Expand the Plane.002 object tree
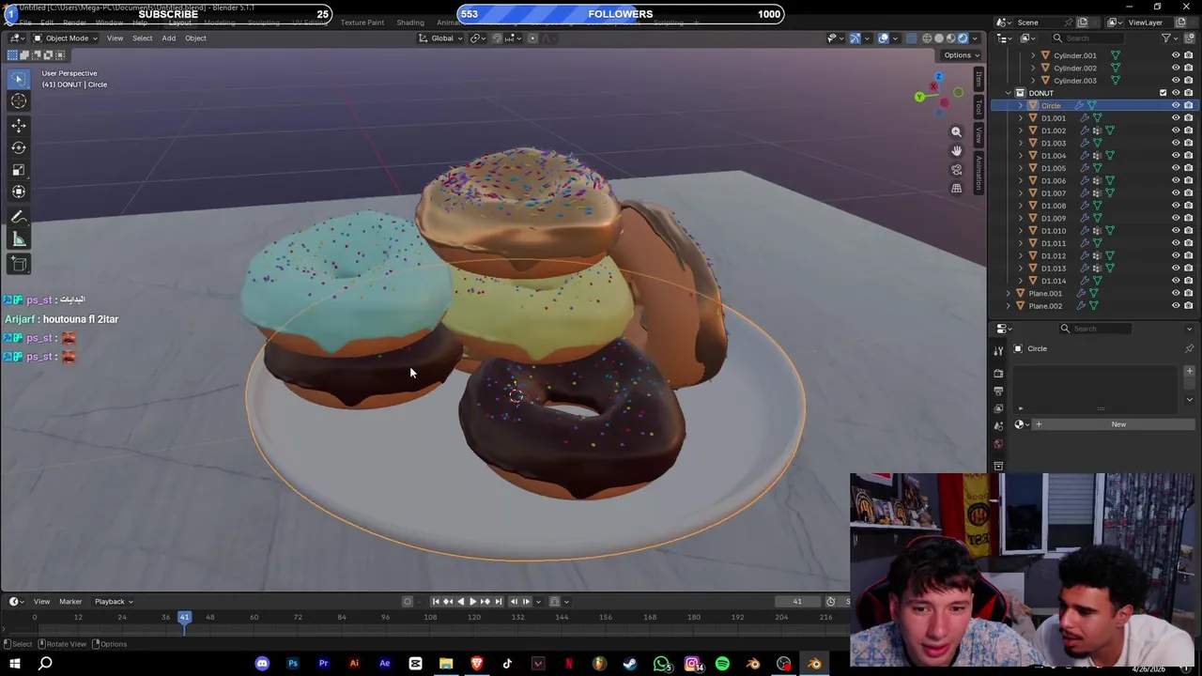The width and height of the screenshot is (1202, 676). click(1009, 306)
